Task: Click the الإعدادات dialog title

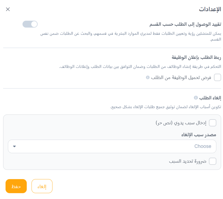Action: pyautogui.click(x=210, y=9)
